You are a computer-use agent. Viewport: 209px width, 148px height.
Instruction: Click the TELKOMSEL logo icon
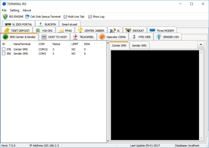(x=76, y=37)
